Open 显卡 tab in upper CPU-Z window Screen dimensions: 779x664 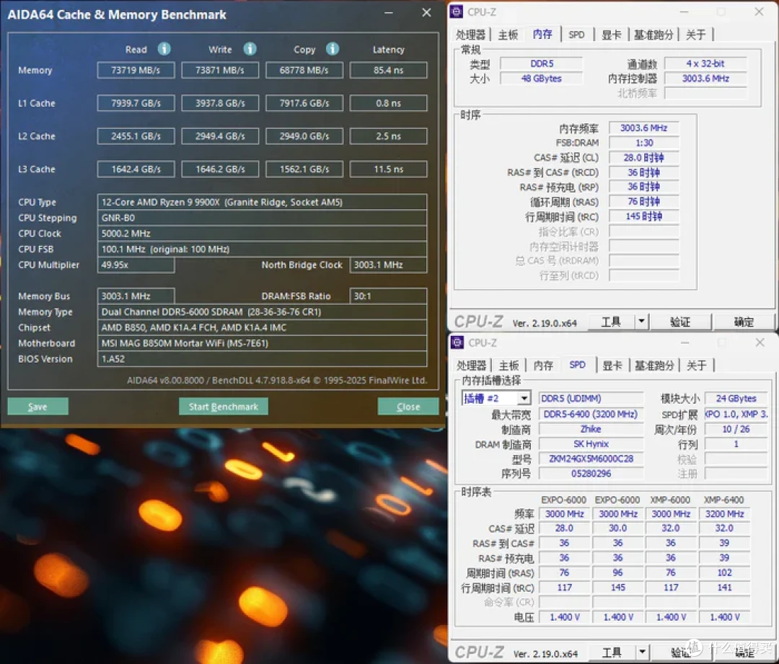coord(611,35)
